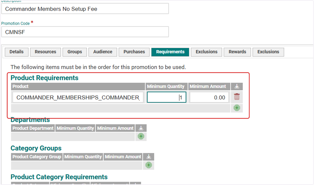
Task: Add a new Departments row
Action: [x=141, y=136]
